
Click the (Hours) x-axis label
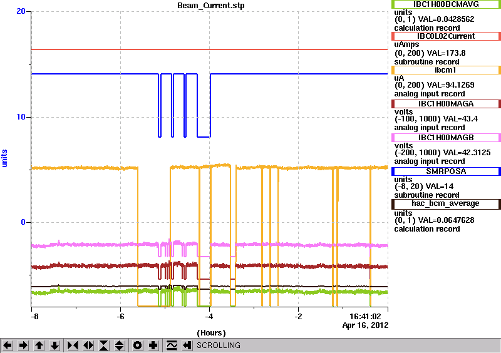(x=211, y=333)
